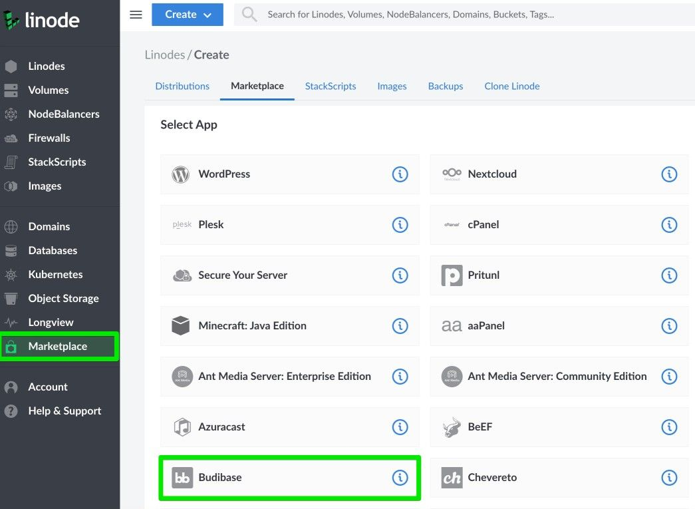This screenshot has height=509, width=695.
Task: Click the Minecraft cube icon
Action: coord(180,325)
